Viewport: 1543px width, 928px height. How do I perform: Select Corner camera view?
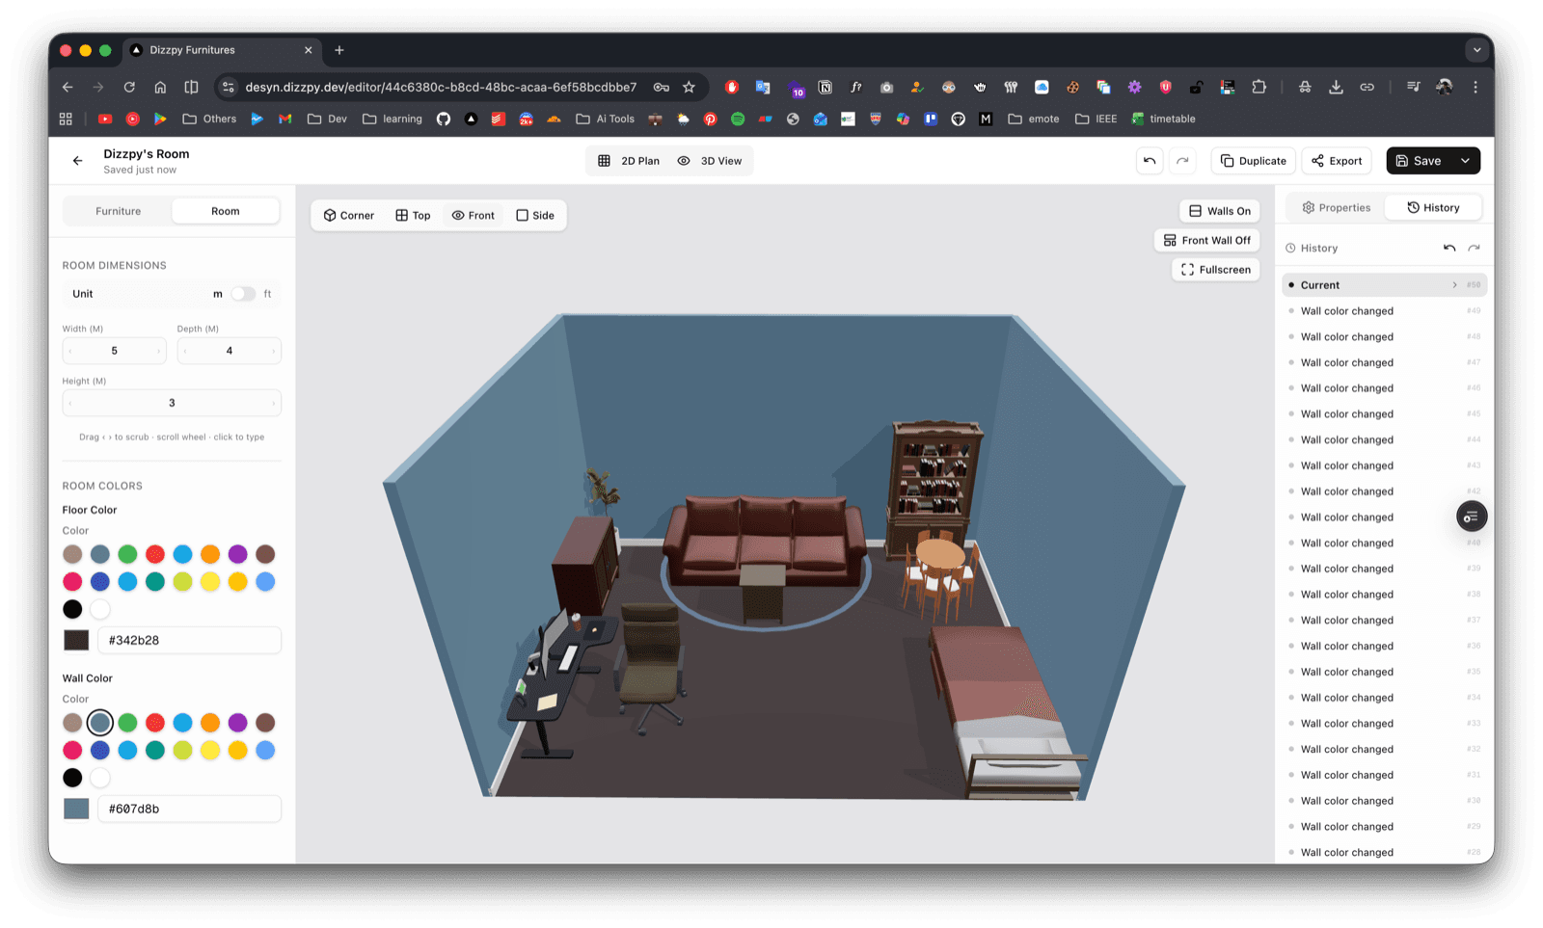click(x=349, y=215)
